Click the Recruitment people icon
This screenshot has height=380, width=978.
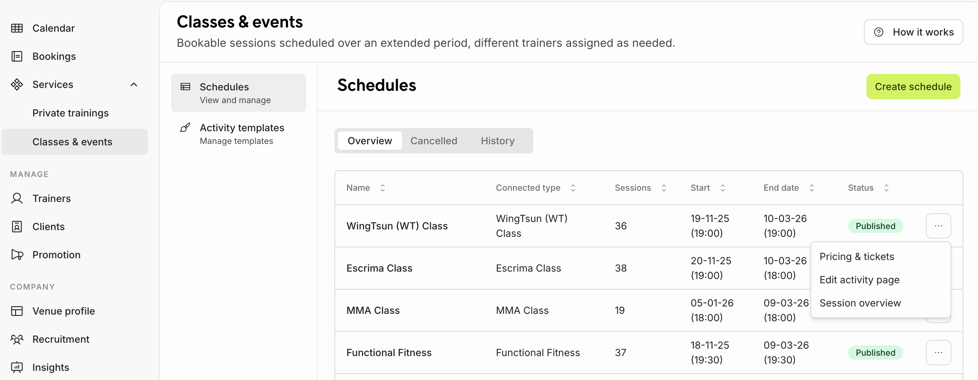pos(17,339)
